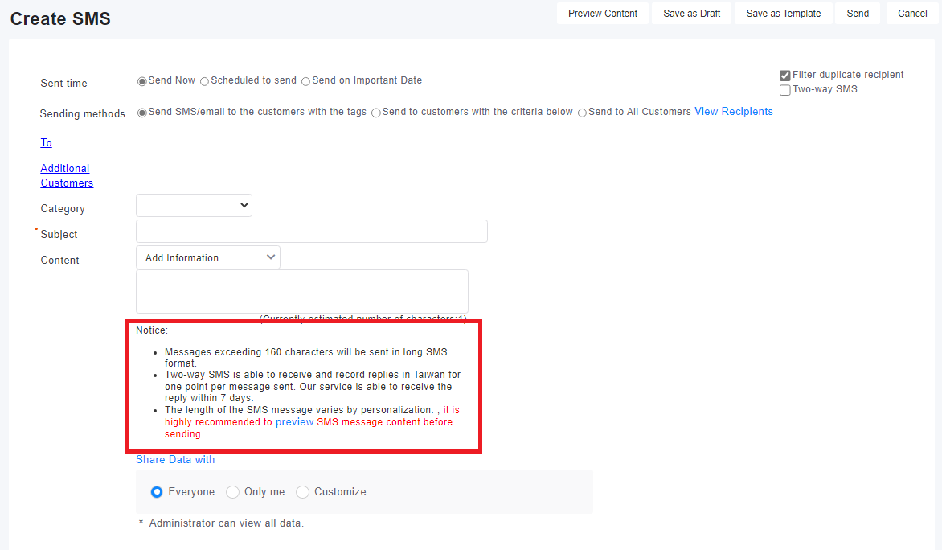
Task: Select Send on Important Date option
Action: click(305, 81)
